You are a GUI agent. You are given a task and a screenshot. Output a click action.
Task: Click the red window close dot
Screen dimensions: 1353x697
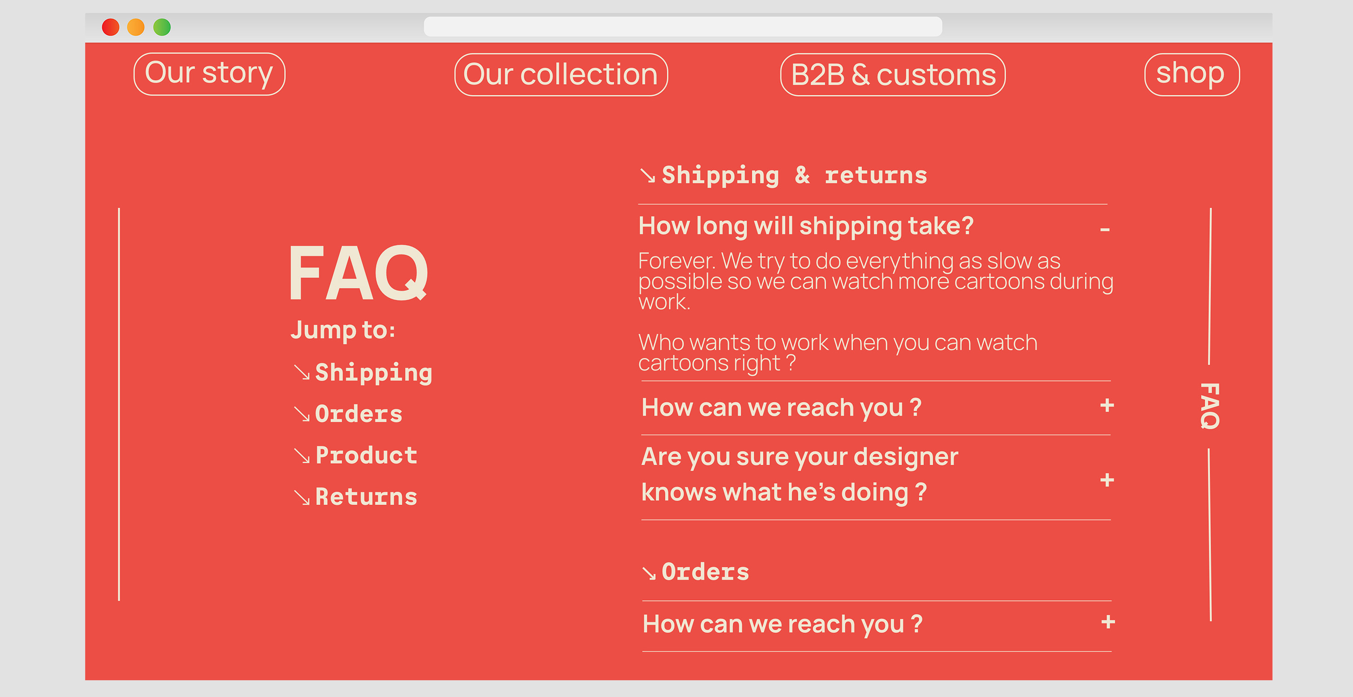pyautogui.click(x=110, y=27)
